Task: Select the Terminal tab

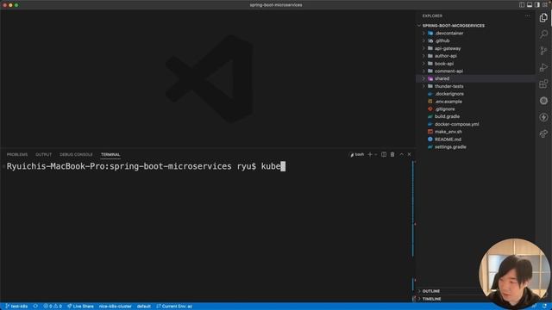Action: pyautogui.click(x=110, y=154)
